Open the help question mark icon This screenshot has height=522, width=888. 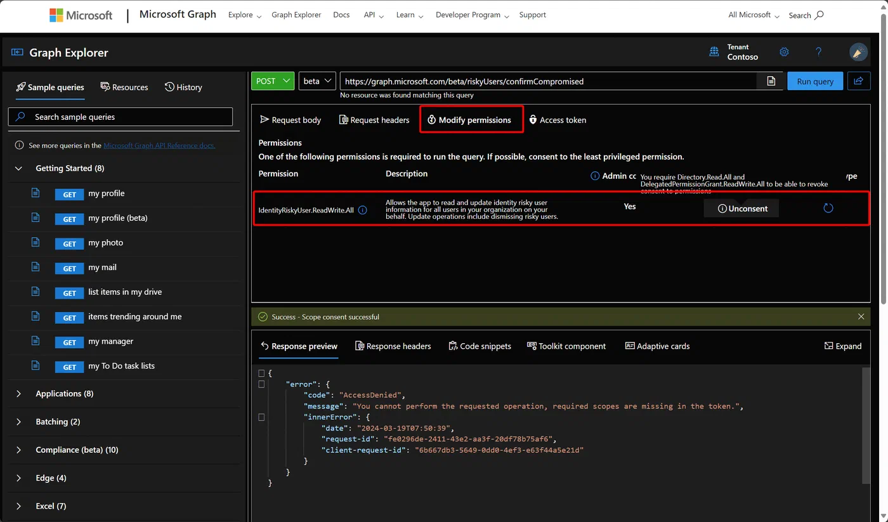(x=818, y=52)
